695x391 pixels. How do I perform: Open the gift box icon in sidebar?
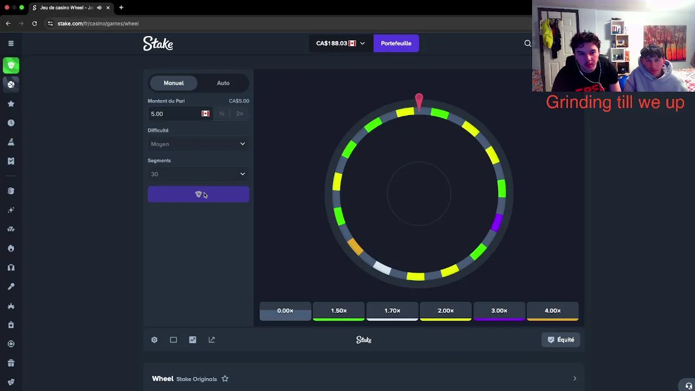point(11,363)
